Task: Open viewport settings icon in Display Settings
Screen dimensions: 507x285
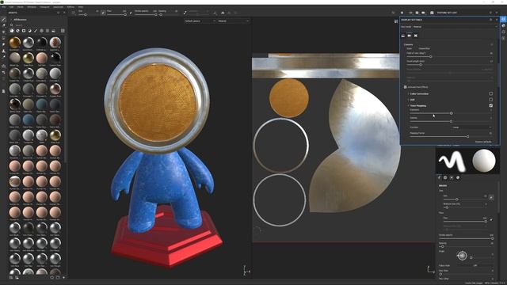Action: [415, 36]
